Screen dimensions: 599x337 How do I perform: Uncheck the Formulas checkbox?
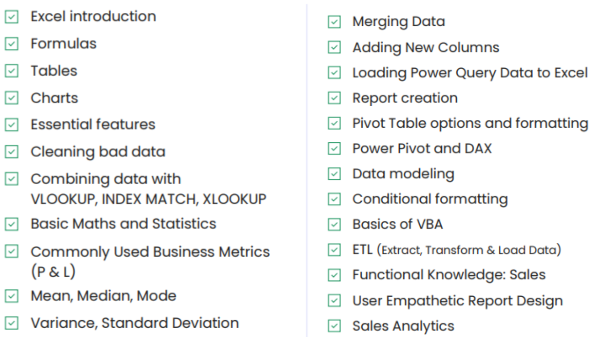pyautogui.click(x=12, y=44)
